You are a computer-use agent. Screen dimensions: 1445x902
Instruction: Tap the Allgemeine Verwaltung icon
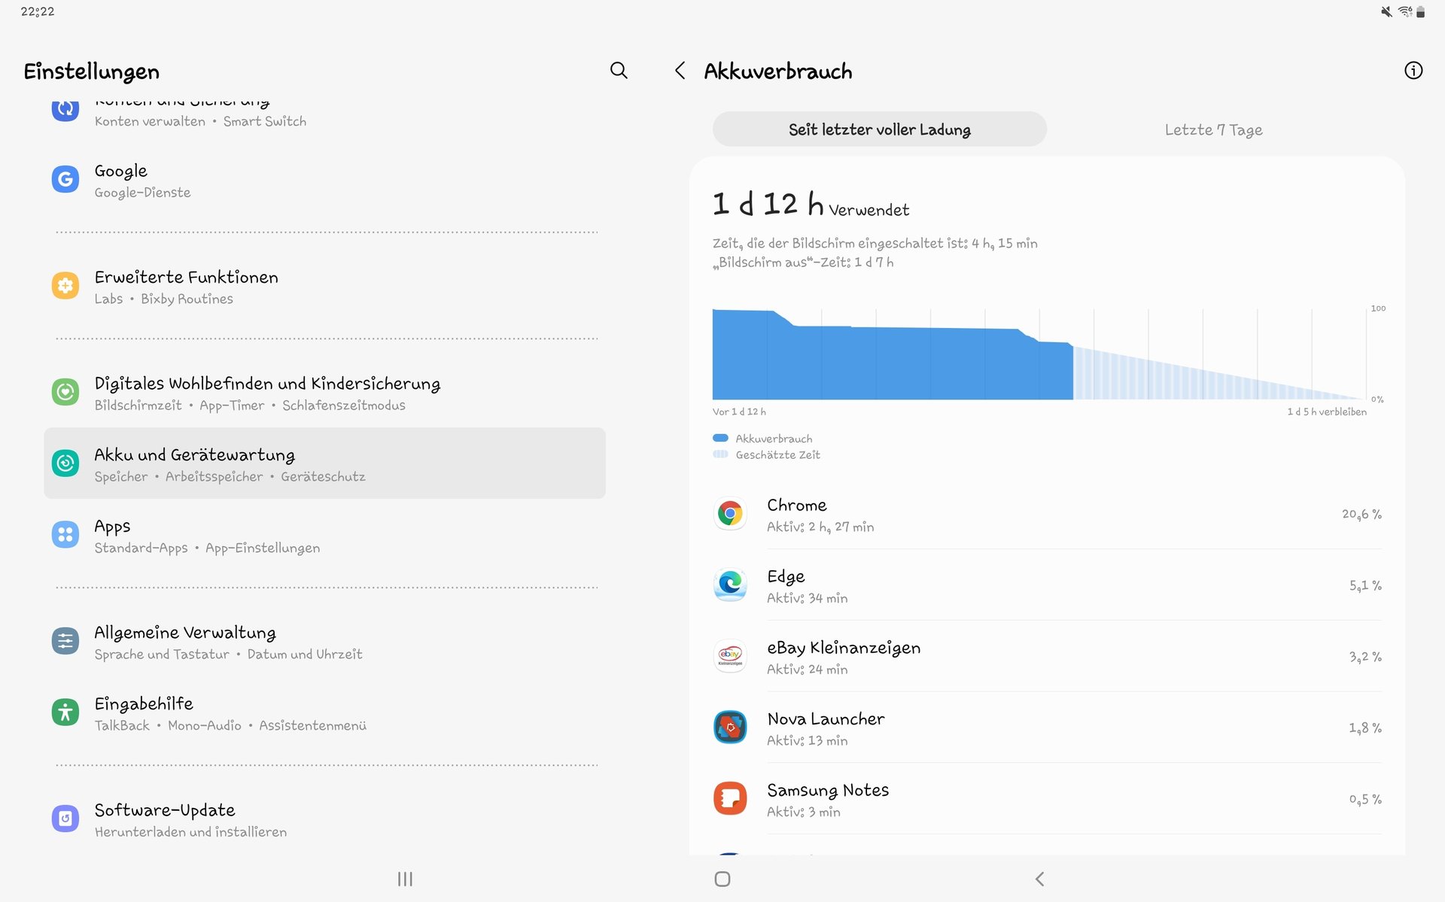point(65,641)
